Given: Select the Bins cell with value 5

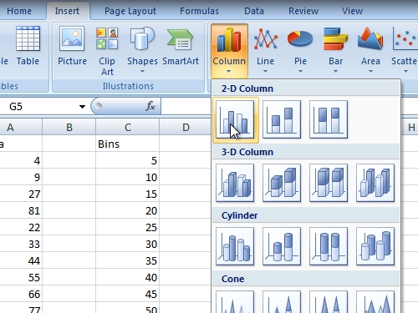Looking at the screenshot, I should click(128, 160).
